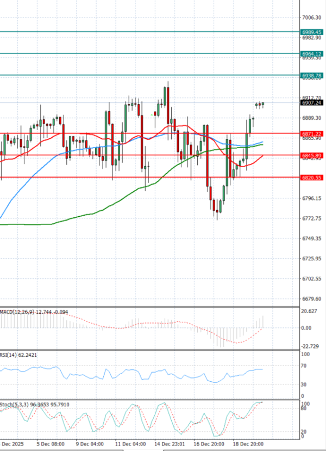Viewport: 326px width, 451px height.
Task: Click the MACD scale value 20.627
Action: coord(311,311)
